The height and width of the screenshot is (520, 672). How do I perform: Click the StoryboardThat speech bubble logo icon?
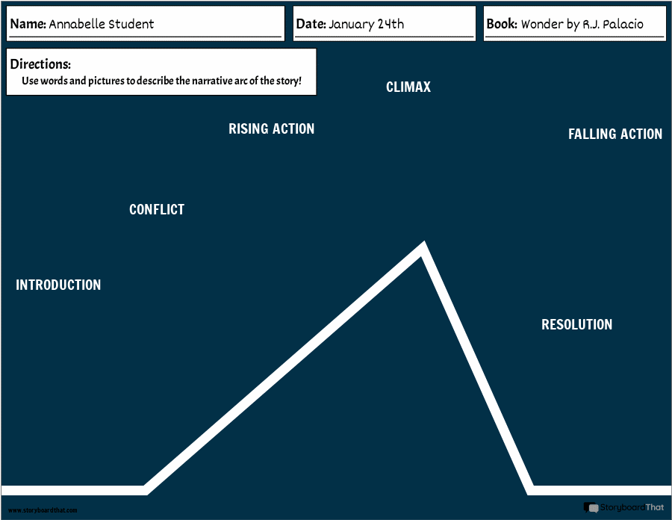[591, 507]
